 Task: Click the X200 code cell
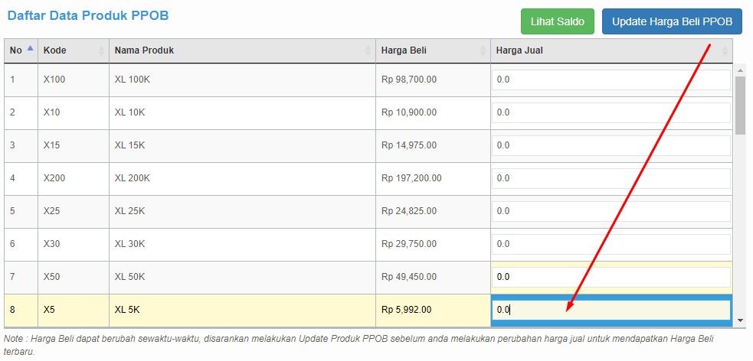[74, 178]
